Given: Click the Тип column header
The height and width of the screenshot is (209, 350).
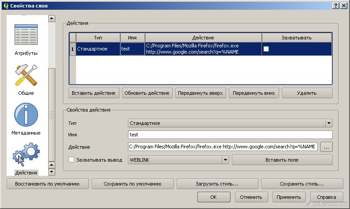Looking at the screenshot, I should click(98, 38).
